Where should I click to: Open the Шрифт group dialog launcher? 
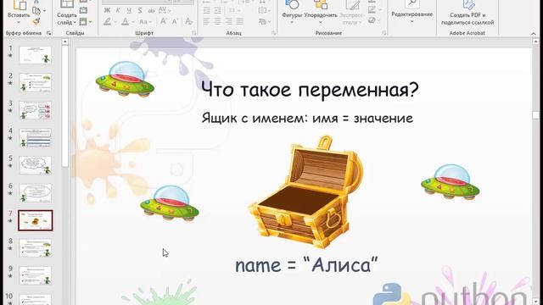click(x=194, y=33)
